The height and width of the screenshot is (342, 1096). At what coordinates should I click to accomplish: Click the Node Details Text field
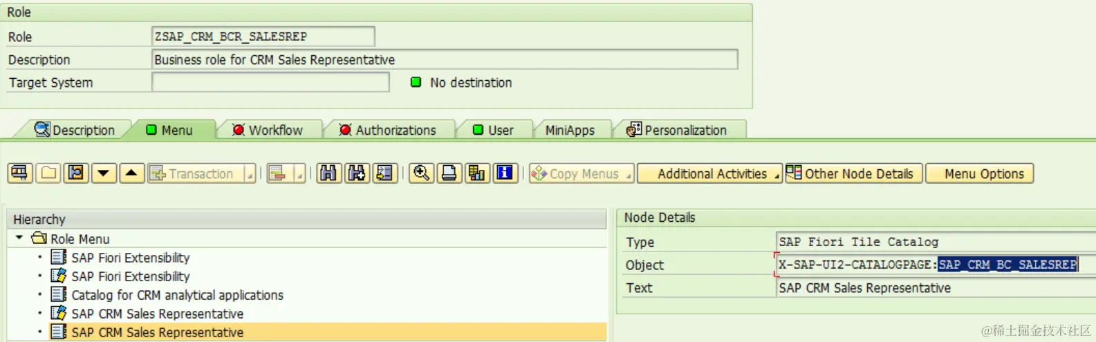936,288
